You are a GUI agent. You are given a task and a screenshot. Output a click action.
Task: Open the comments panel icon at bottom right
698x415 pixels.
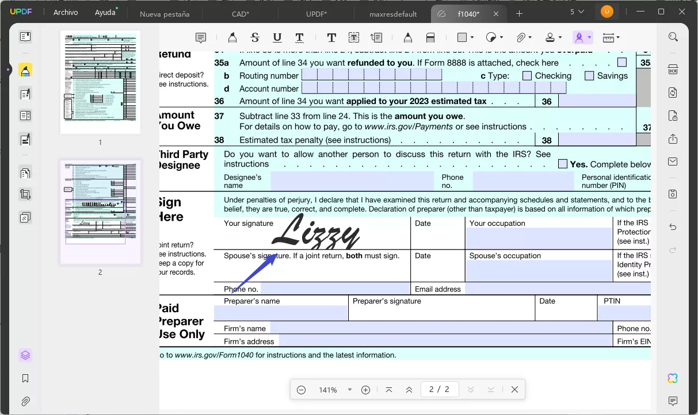tap(673, 401)
